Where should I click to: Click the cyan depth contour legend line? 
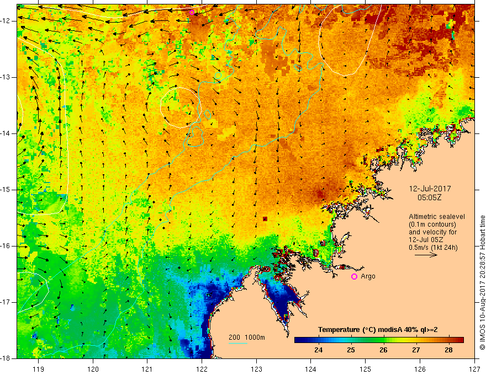[238, 343]
